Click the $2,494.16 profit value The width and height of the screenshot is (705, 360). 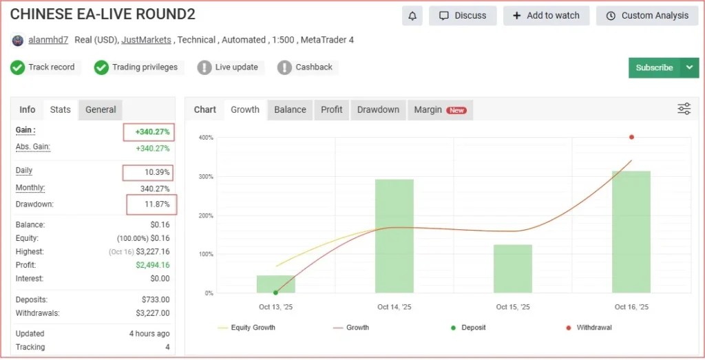coord(153,265)
